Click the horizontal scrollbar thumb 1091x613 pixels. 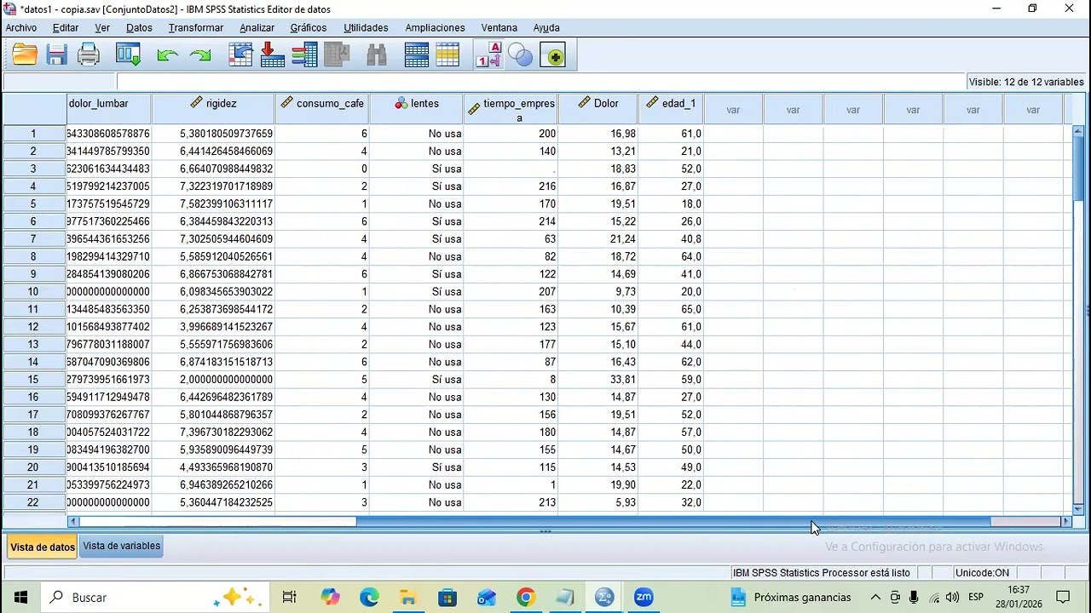673,521
